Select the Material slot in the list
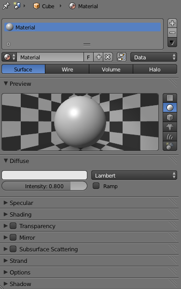This screenshot has width=181, height=289. point(83,27)
